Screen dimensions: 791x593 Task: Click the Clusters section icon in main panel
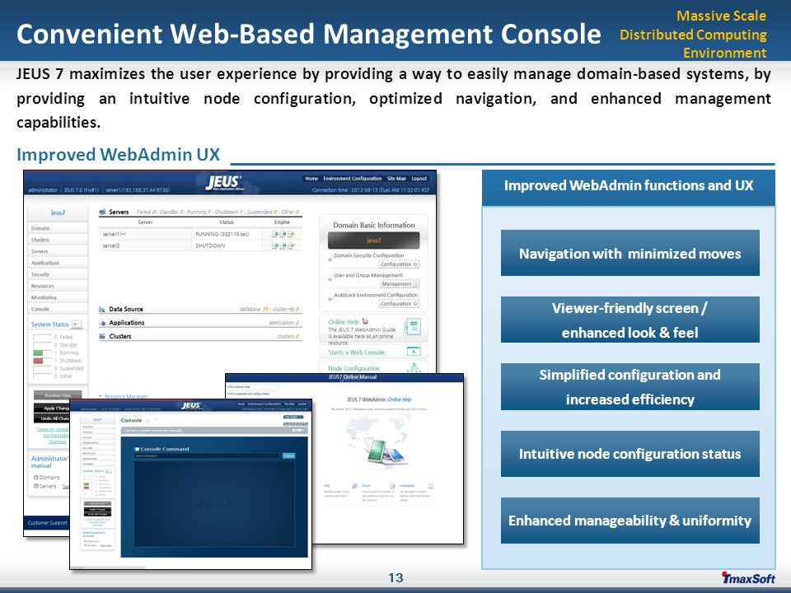point(102,336)
